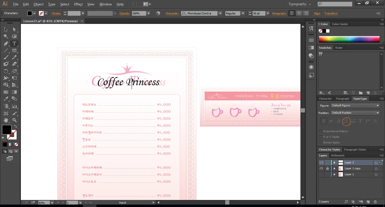Viewport: 385px width, 207px height.
Task: Open the Typography workspace switcher
Action: coord(300,4)
